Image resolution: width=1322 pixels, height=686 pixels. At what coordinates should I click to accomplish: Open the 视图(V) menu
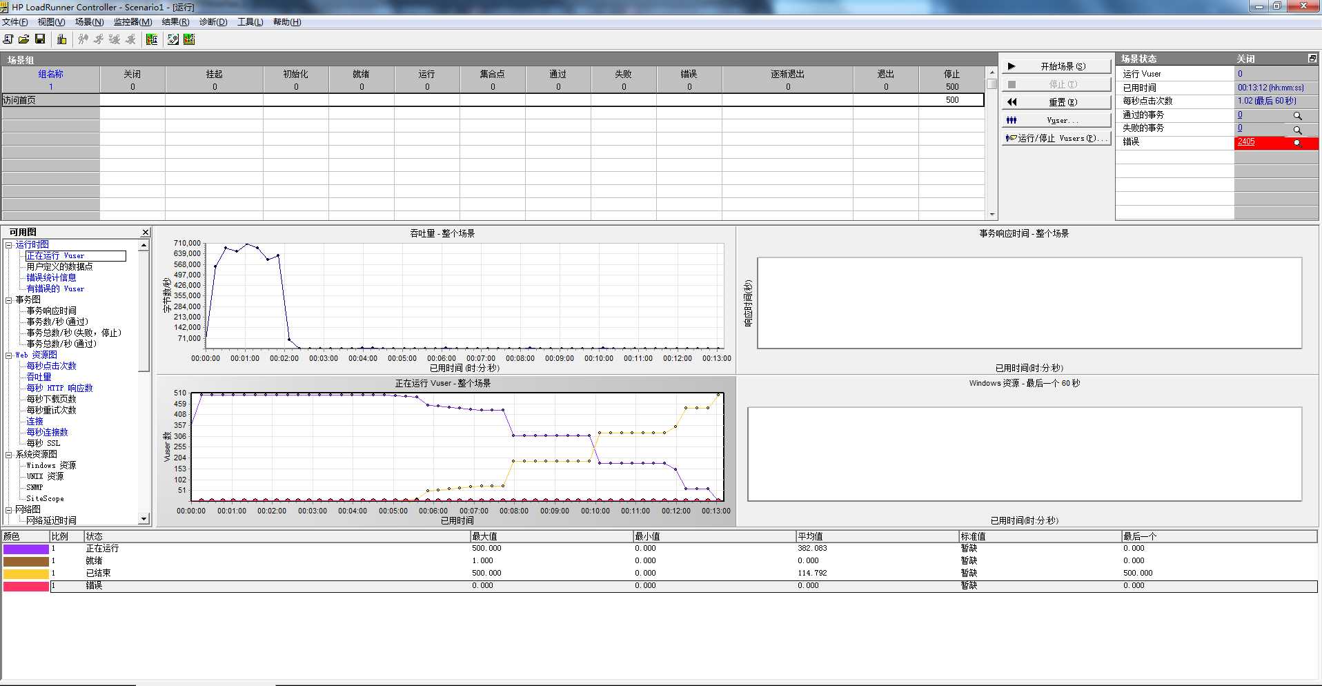51,22
